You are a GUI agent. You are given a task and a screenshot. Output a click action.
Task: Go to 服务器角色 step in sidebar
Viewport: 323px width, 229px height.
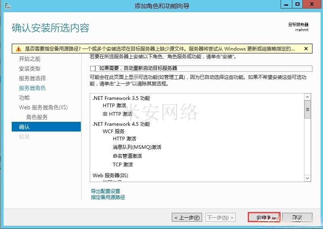(32, 88)
